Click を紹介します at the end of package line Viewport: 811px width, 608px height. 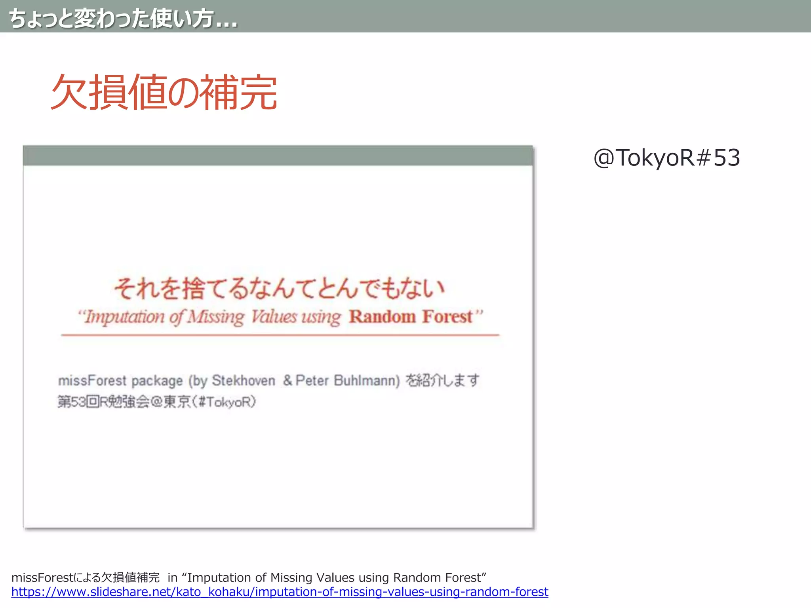click(442, 380)
